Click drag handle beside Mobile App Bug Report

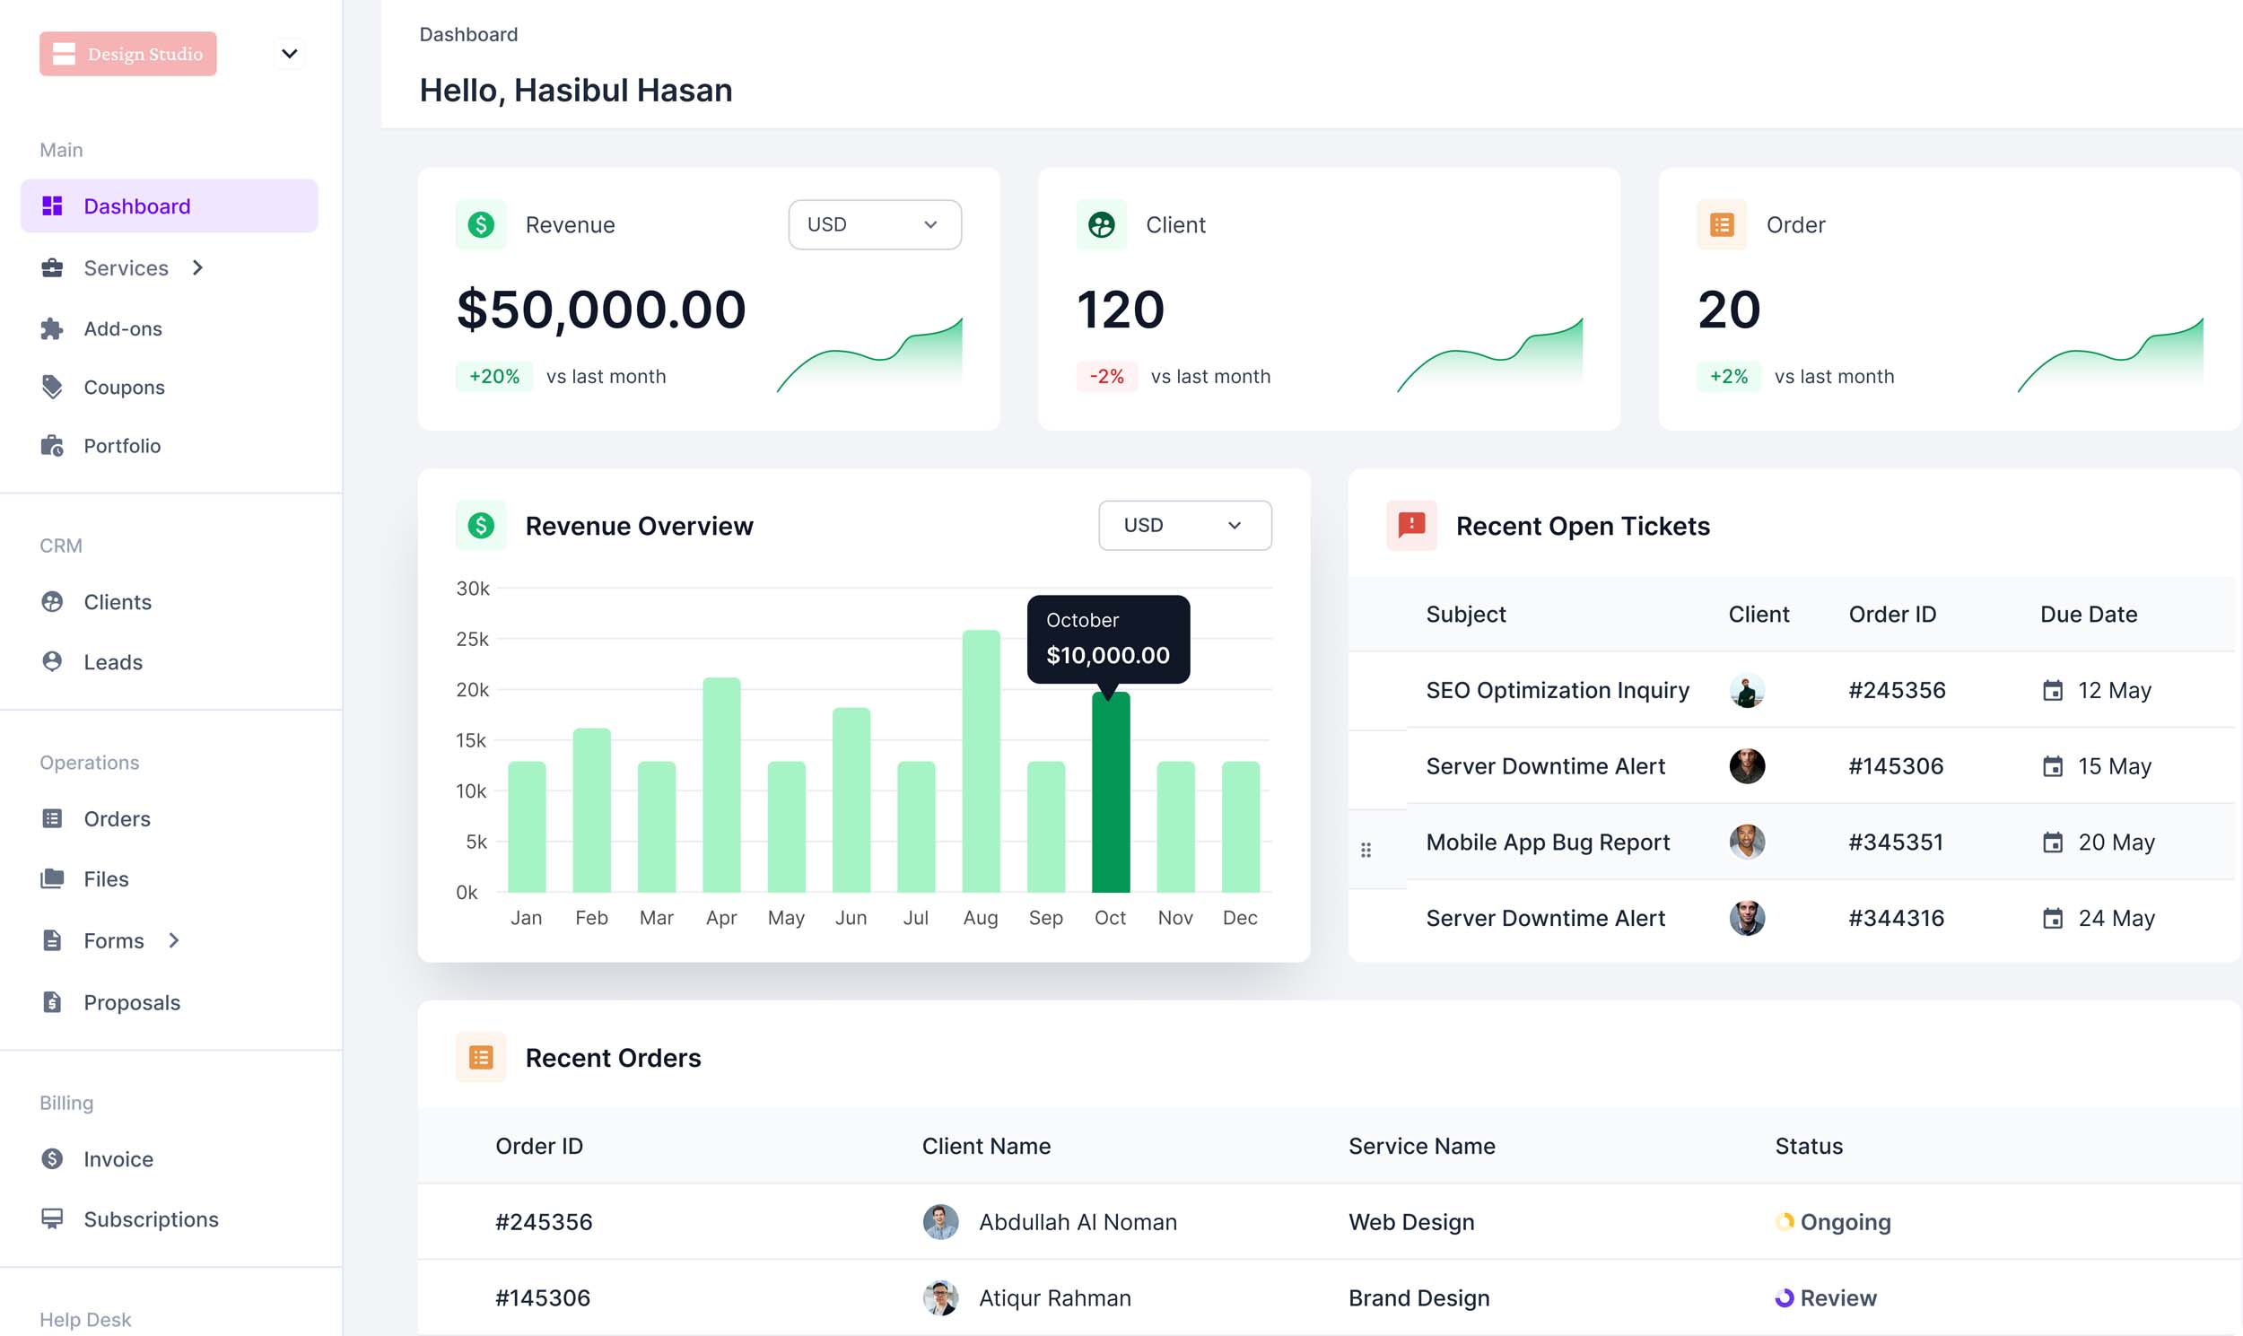(x=1366, y=850)
